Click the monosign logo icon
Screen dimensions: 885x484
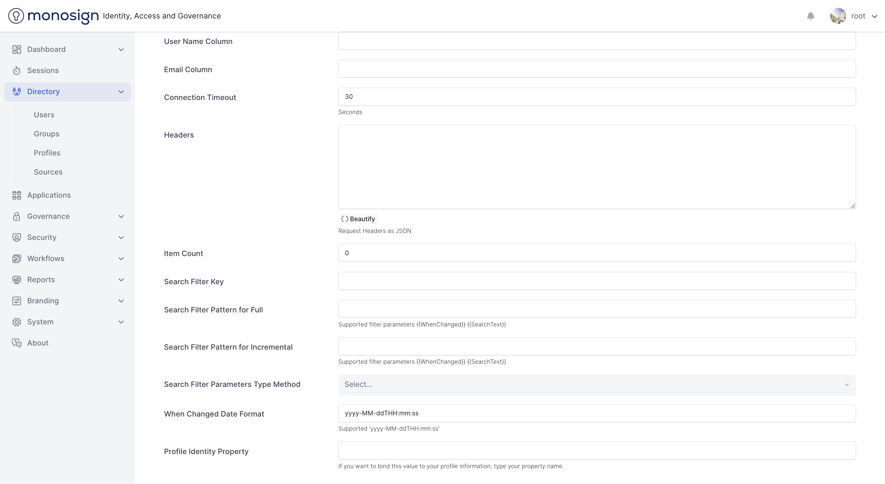pos(16,16)
